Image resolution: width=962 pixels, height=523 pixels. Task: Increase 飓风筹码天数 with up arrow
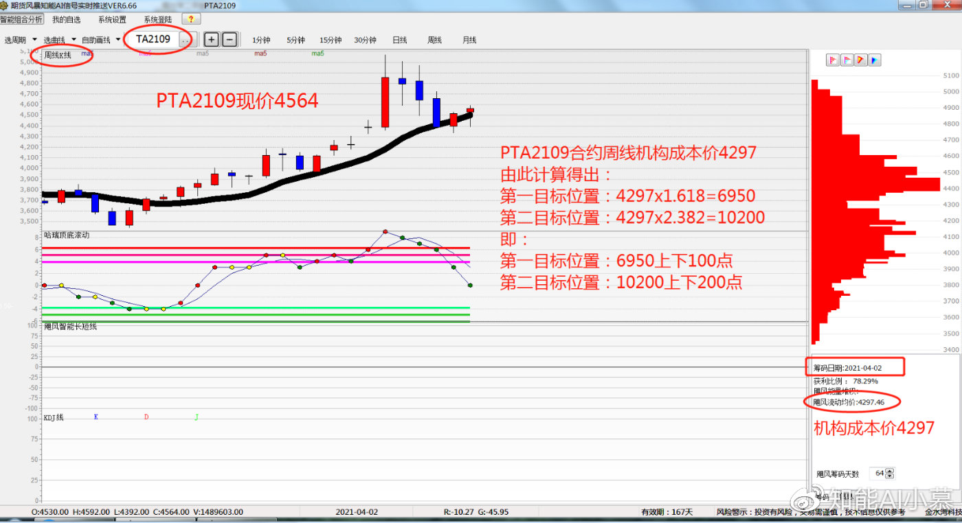click(x=890, y=471)
